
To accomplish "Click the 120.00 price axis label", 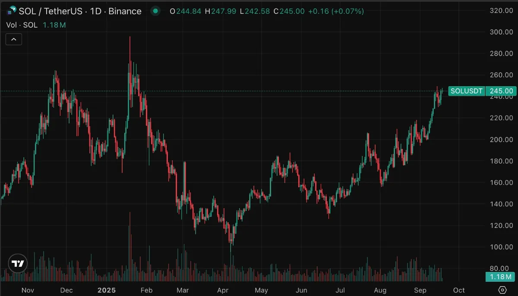I will pyautogui.click(x=501, y=225).
